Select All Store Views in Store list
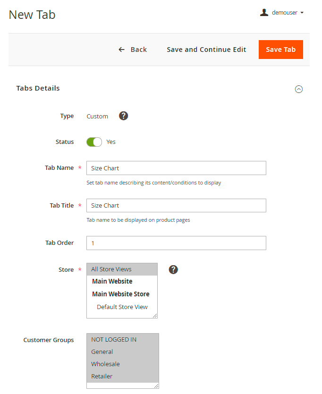 [x=112, y=269]
